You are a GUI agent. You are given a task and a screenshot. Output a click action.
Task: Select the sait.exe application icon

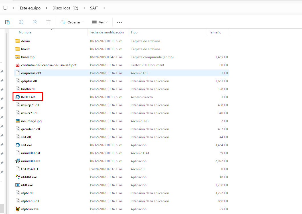click(18, 145)
